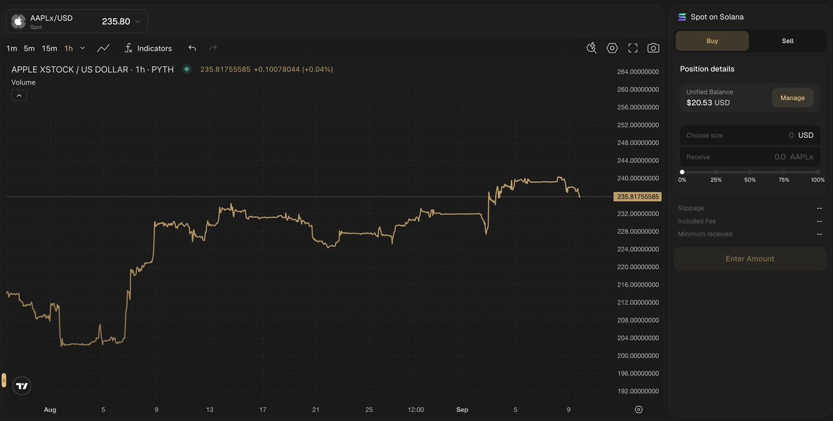
Task: Collapse the indicator legend arrow under Volume
Action: point(19,96)
